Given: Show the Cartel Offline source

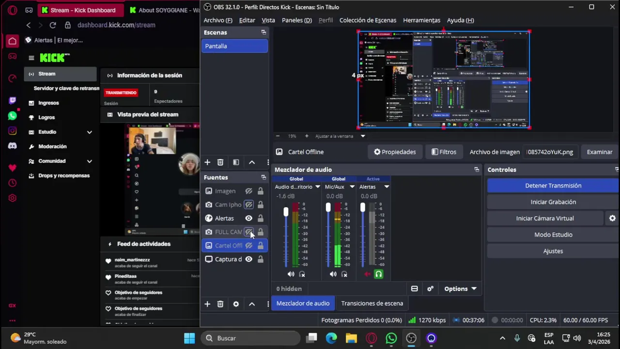Looking at the screenshot, I should click(248, 245).
